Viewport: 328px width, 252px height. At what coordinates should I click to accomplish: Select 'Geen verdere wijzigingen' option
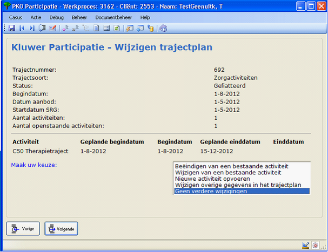tap(242, 191)
